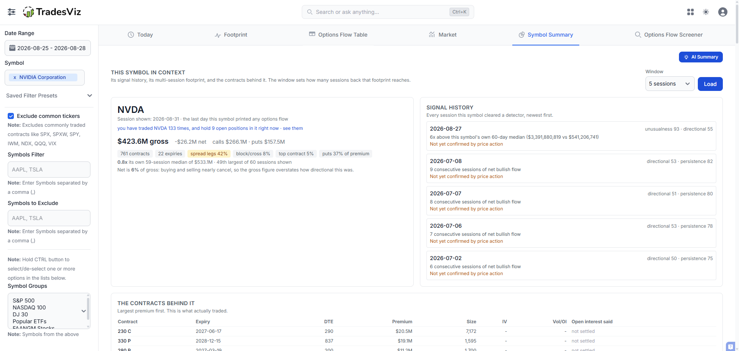Viewport: 739px width, 351px height.
Task: Toggle Exclude common tickers checkbox
Action: [x=11, y=116]
